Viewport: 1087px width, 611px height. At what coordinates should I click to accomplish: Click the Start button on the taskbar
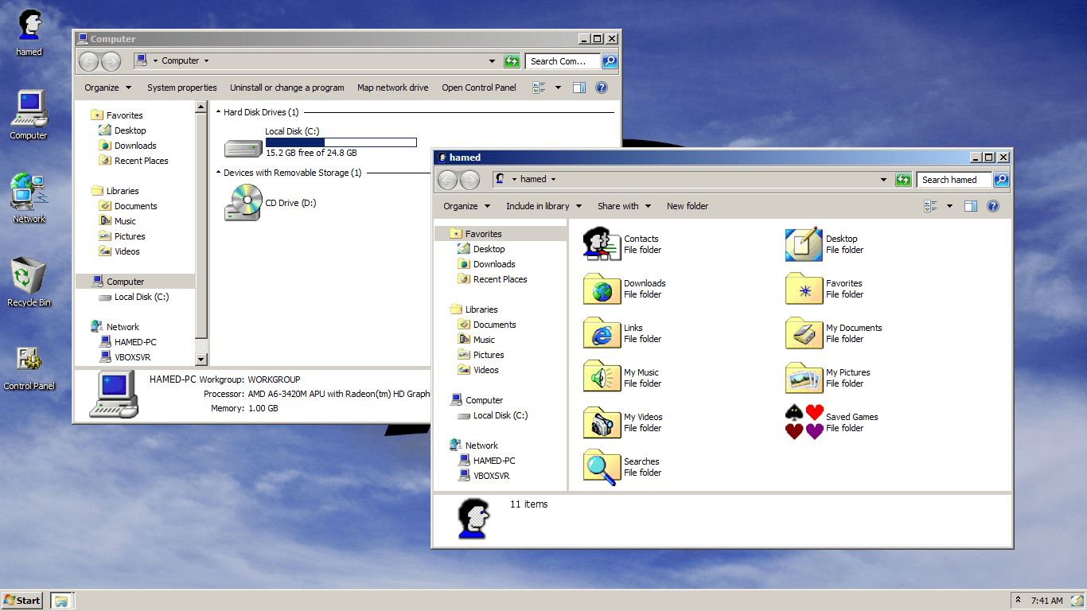click(21, 600)
